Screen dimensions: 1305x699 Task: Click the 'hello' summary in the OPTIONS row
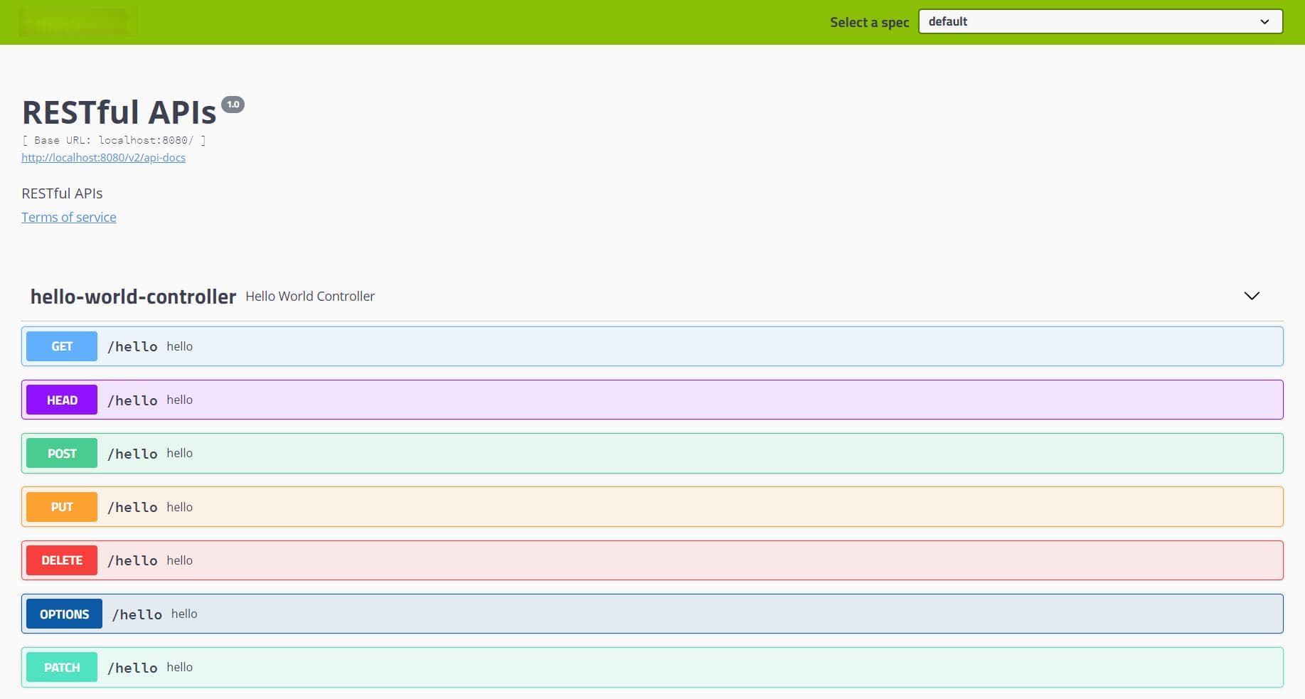[184, 614]
